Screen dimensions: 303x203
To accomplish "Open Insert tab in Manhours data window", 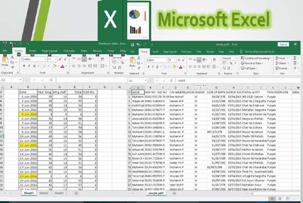I will click(33, 51).
